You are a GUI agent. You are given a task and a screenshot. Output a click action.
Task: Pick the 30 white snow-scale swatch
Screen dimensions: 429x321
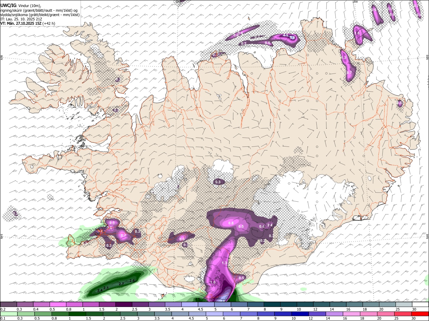click(x=420, y=305)
